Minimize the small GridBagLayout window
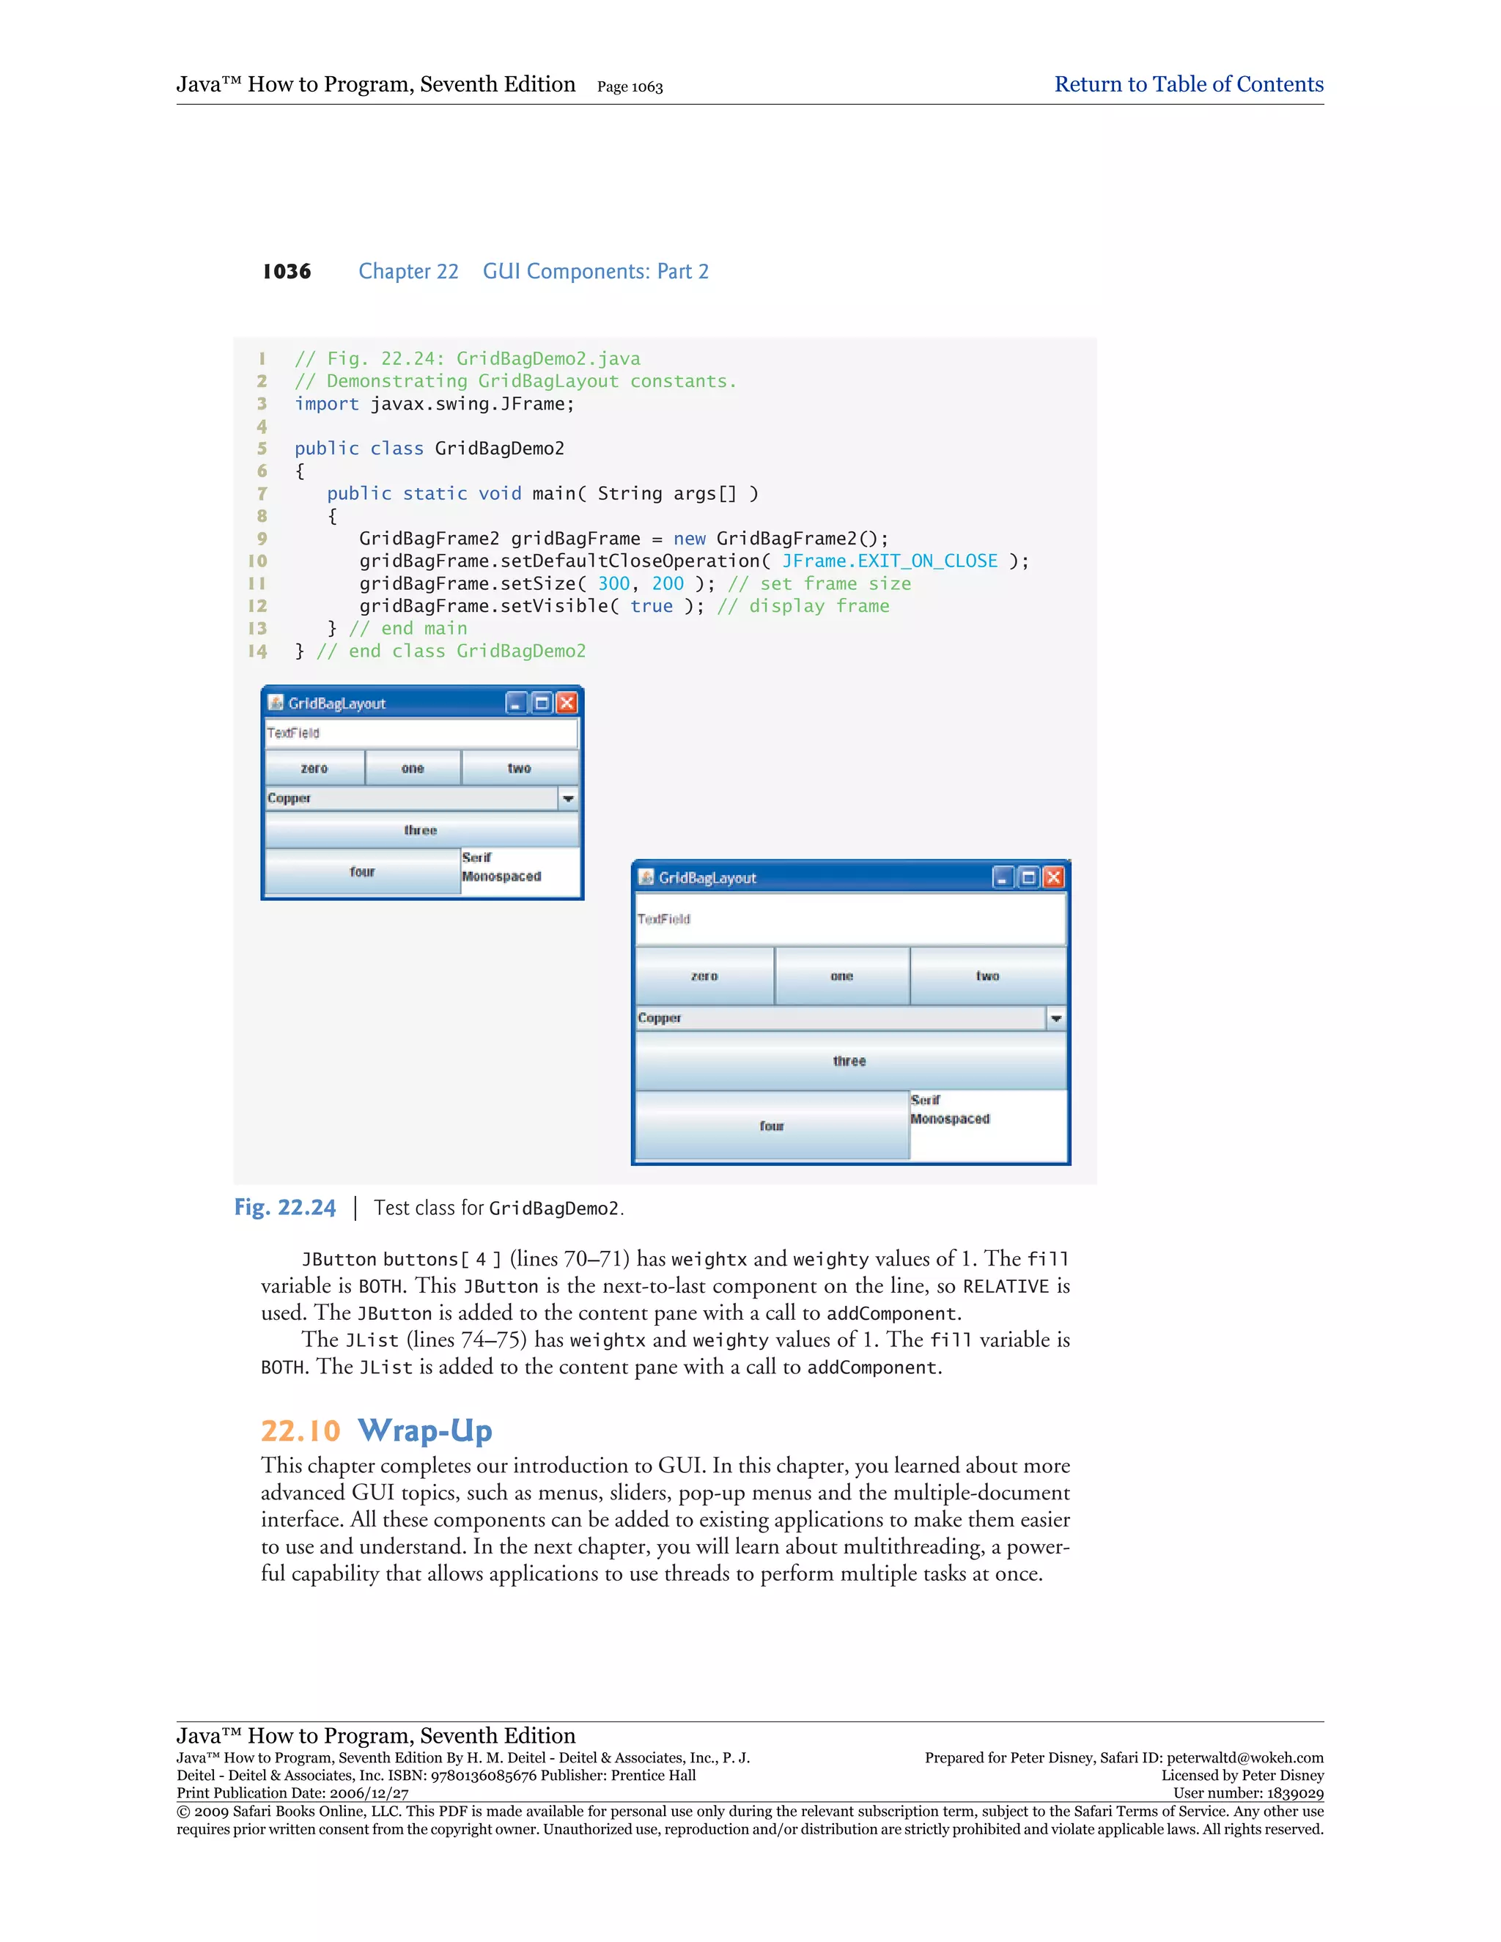The width and height of the screenshot is (1501, 1942). click(517, 704)
